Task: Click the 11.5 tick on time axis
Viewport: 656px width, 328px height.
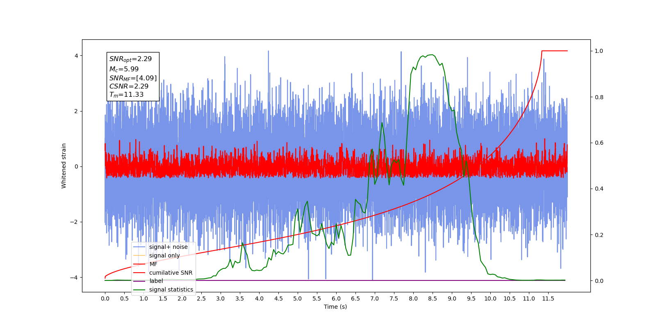Action: tap(548, 298)
